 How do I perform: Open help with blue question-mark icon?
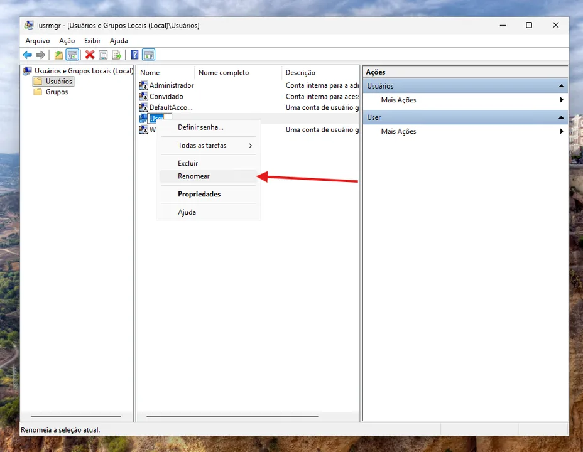click(134, 55)
